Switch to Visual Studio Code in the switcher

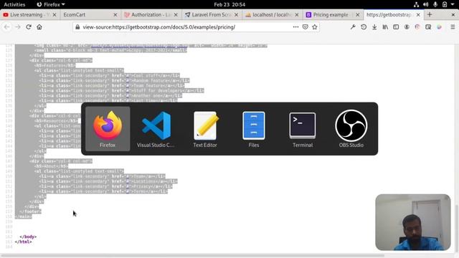156,129
